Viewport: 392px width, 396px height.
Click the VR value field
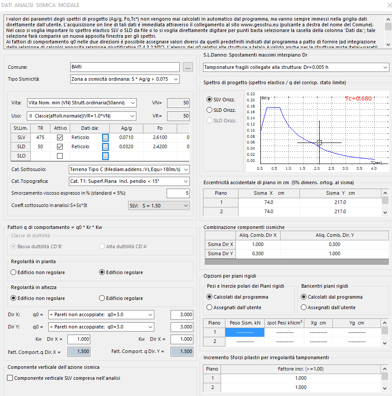point(178,116)
